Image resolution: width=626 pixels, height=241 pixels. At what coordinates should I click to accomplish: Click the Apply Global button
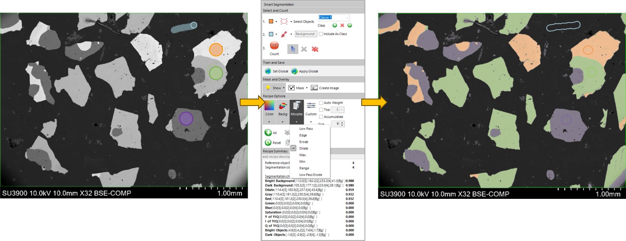point(305,71)
